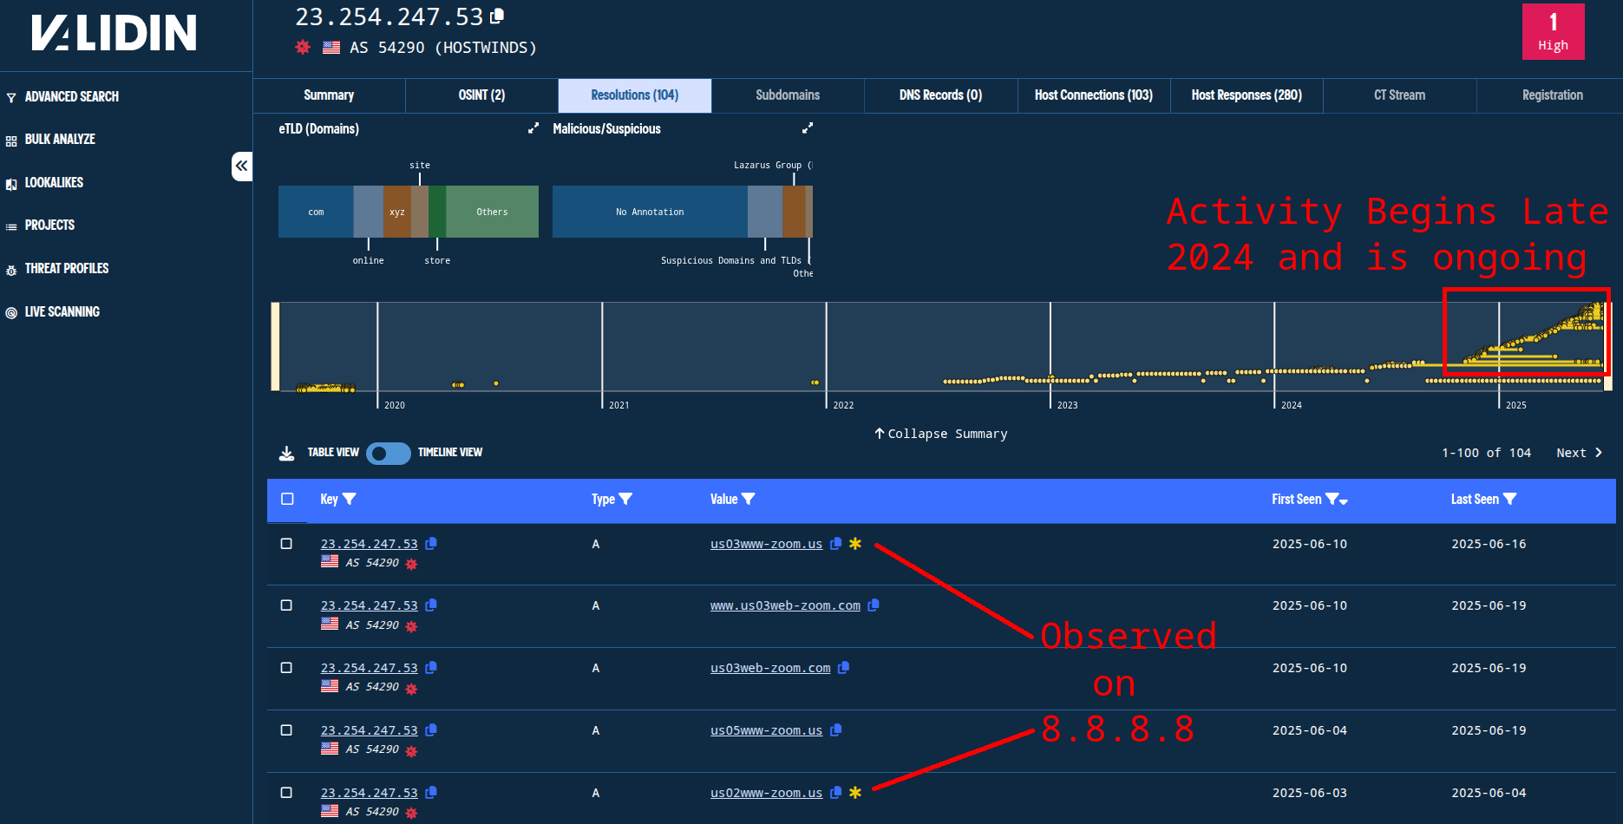Viewport: 1623px width, 824px height.
Task: Check the row for www.us03web-zoom.com
Action: (x=286, y=605)
